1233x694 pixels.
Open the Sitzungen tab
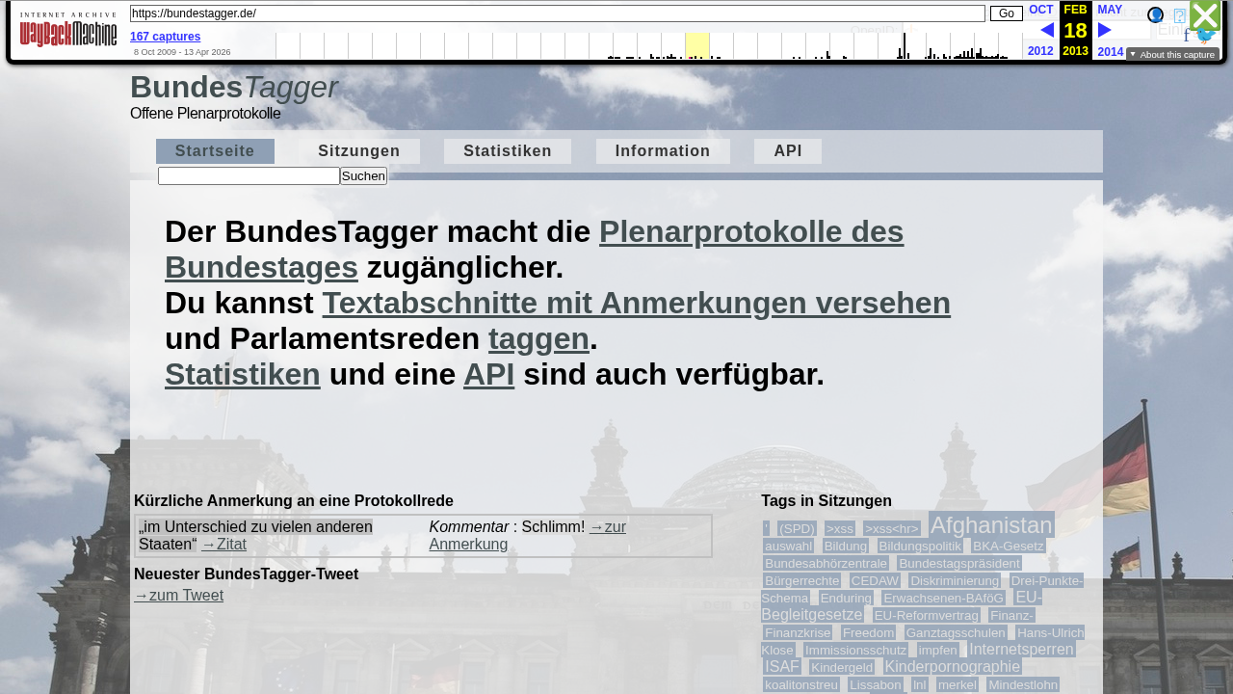[359, 151]
